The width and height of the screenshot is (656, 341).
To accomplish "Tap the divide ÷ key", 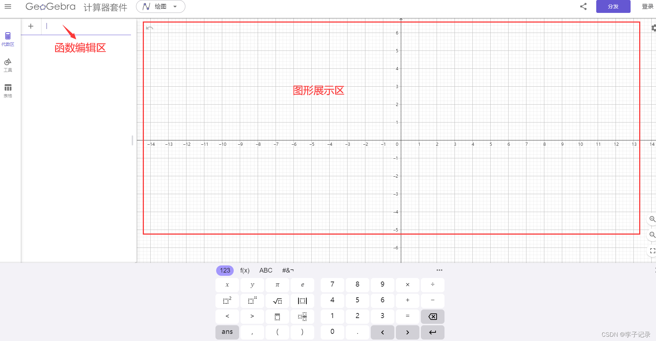I will pyautogui.click(x=433, y=285).
